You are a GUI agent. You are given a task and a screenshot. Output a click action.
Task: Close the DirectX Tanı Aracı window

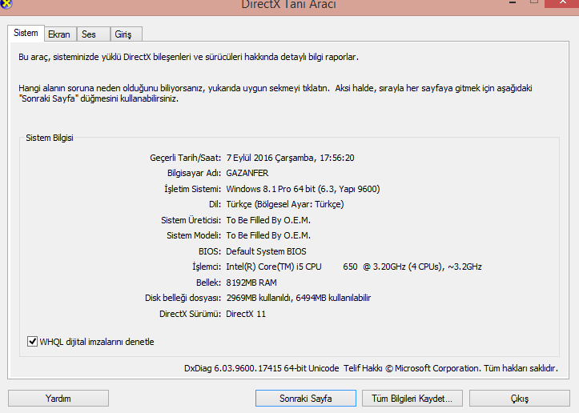[562, 3]
